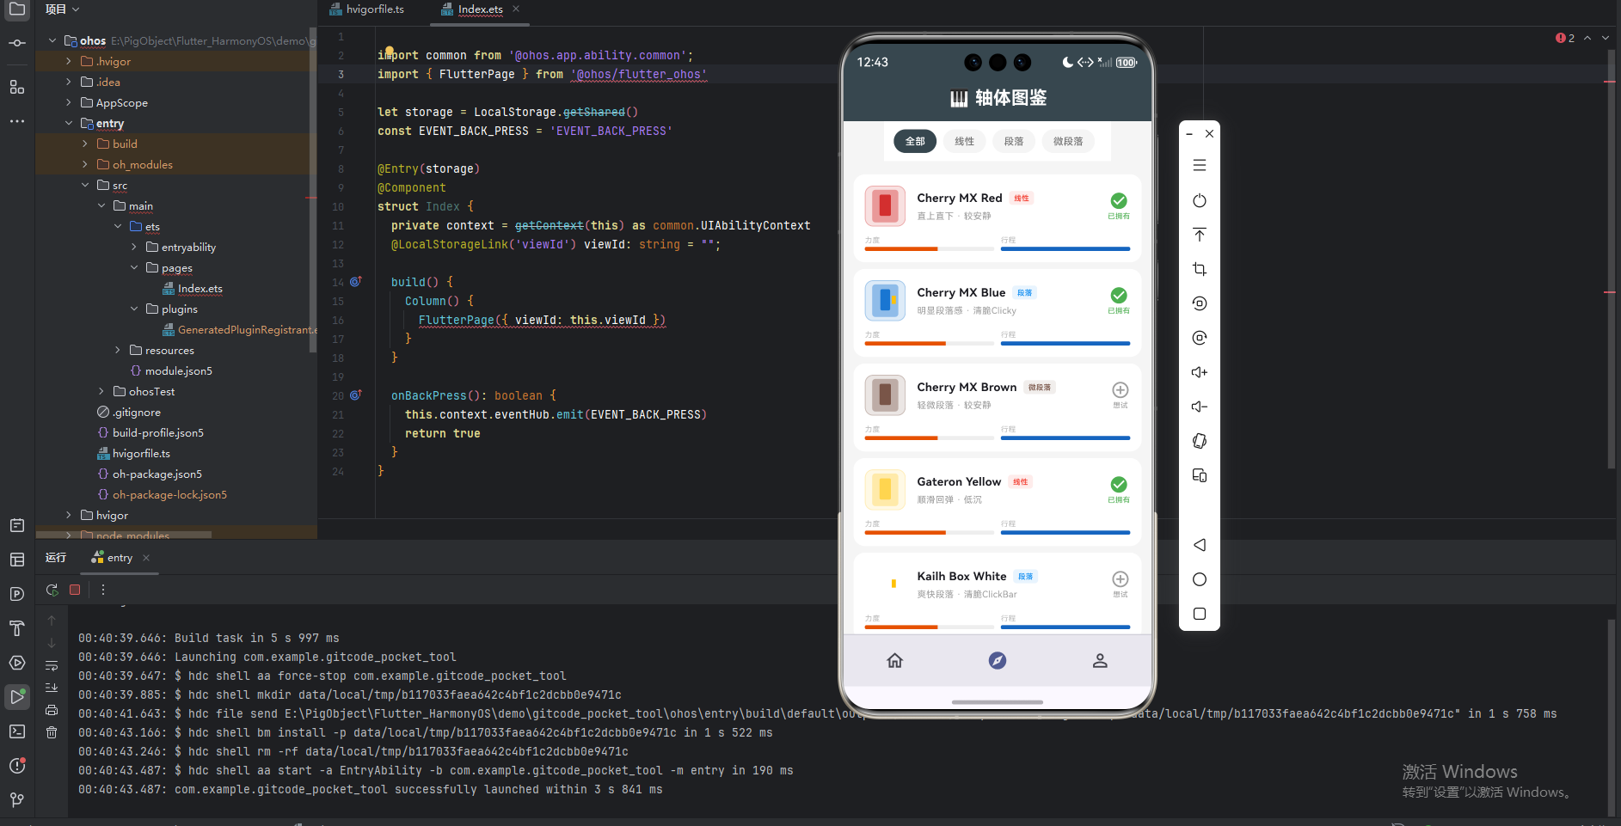Click the Cherry MX Blue switch thumbnail
Viewport: 1621px width, 826px height.
885,301
